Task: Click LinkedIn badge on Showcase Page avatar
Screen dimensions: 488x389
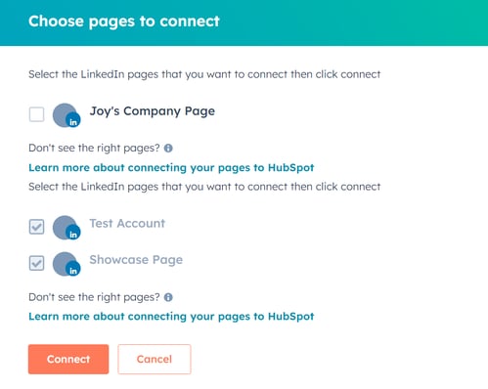Action: 73,270
